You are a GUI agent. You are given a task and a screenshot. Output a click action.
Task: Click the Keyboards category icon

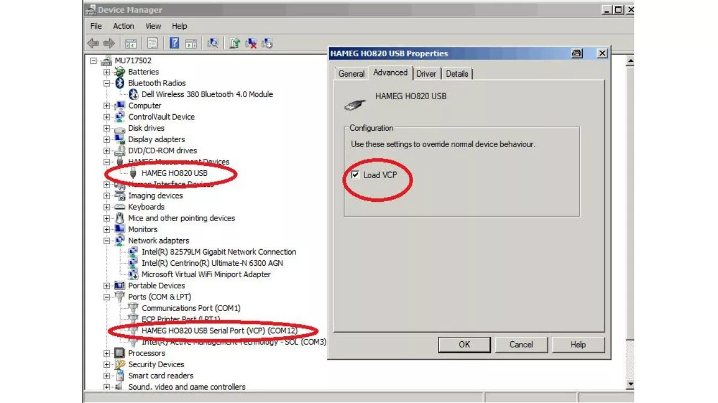119,207
